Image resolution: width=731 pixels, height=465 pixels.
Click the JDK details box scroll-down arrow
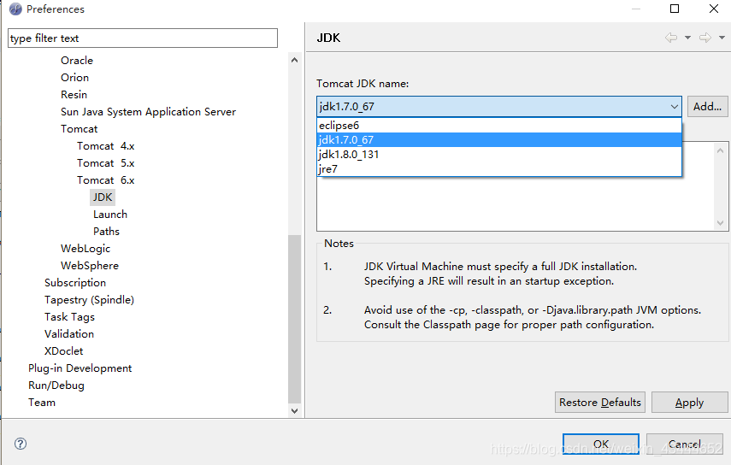tap(720, 223)
